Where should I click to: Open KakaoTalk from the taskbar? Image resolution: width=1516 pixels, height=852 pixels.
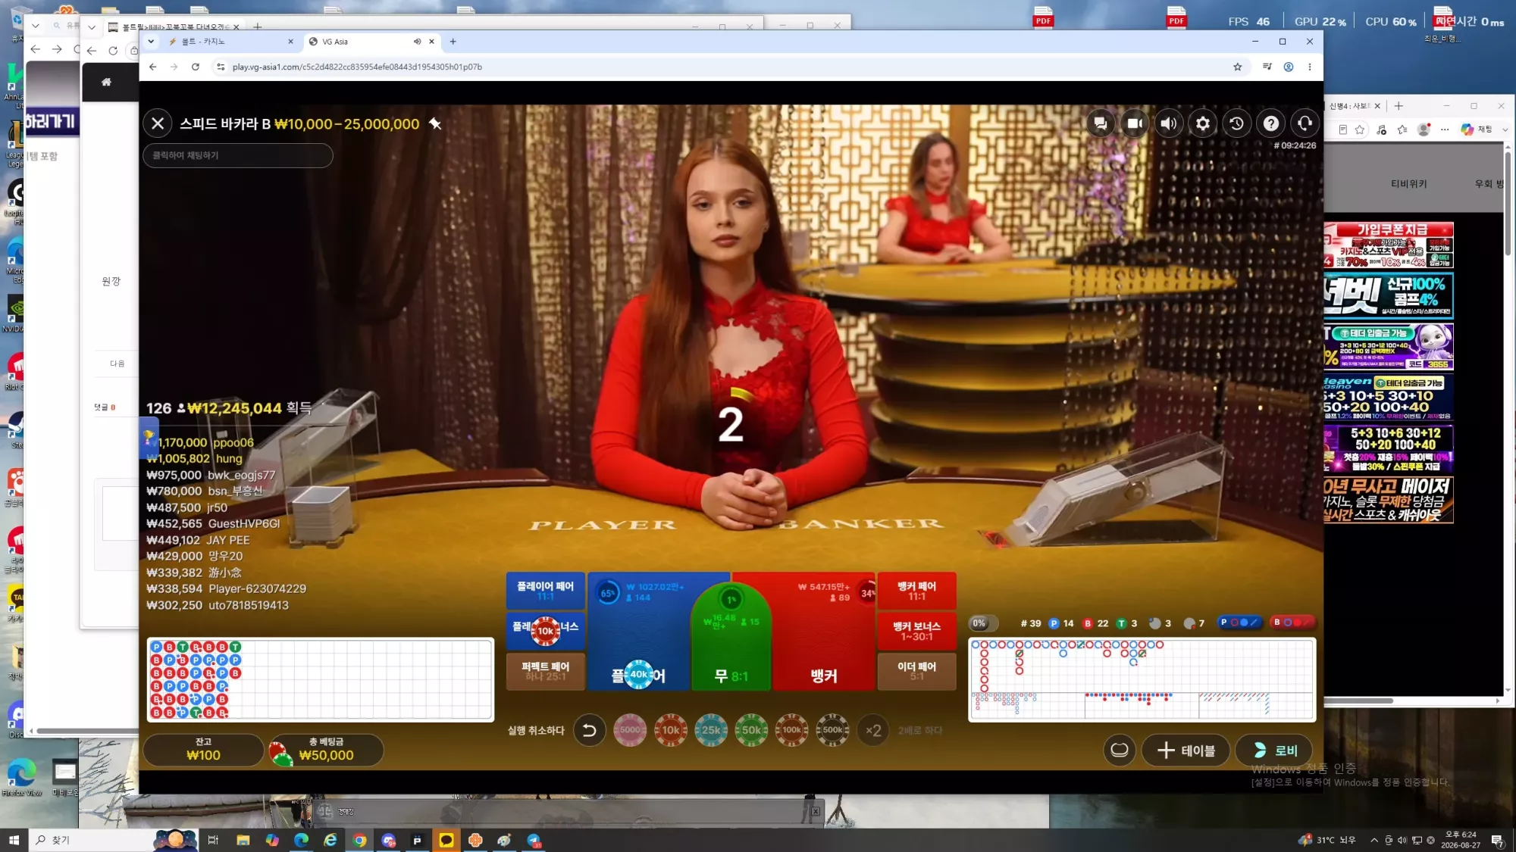tap(446, 840)
